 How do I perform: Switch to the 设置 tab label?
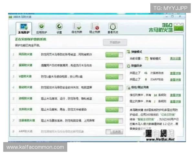(x=59, y=32)
